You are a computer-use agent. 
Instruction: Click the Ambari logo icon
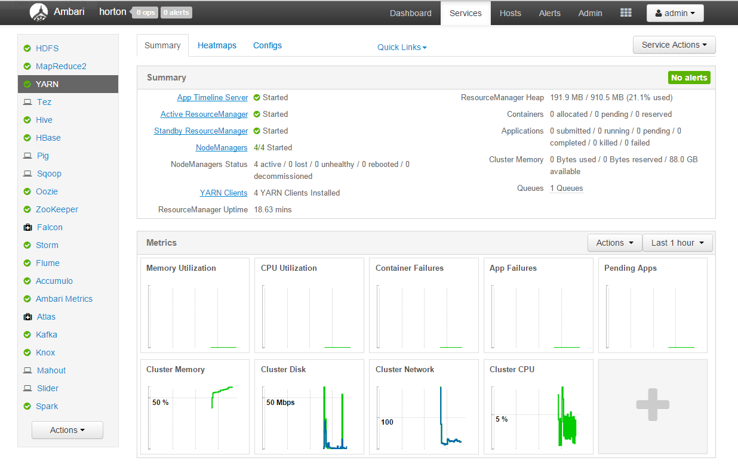pyautogui.click(x=39, y=13)
